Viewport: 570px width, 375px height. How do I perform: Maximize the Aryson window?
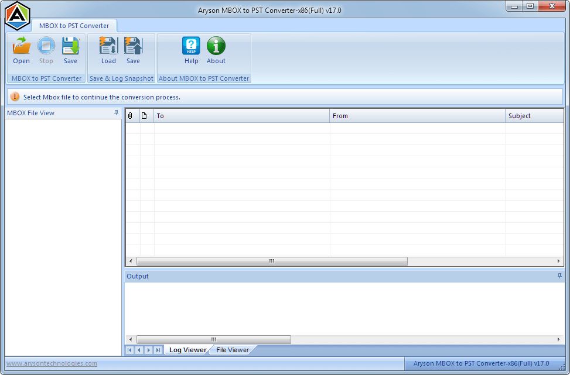pyautogui.click(x=530, y=6)
